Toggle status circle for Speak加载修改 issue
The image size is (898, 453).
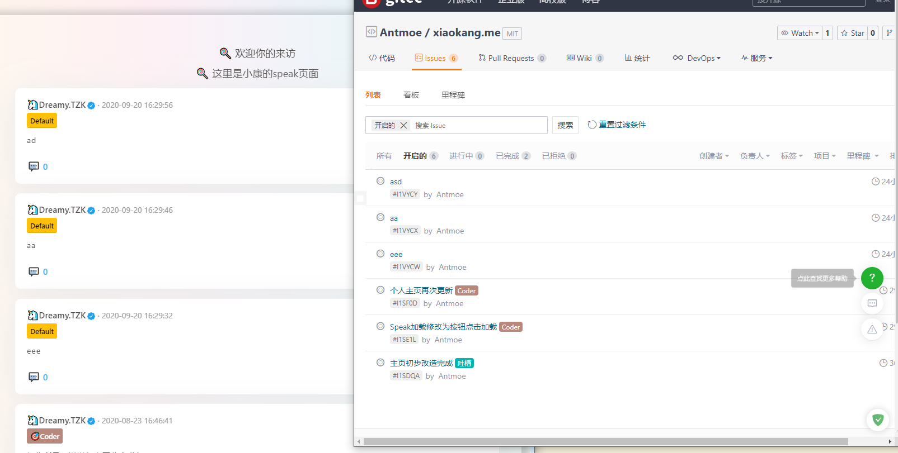pos(380,326)
